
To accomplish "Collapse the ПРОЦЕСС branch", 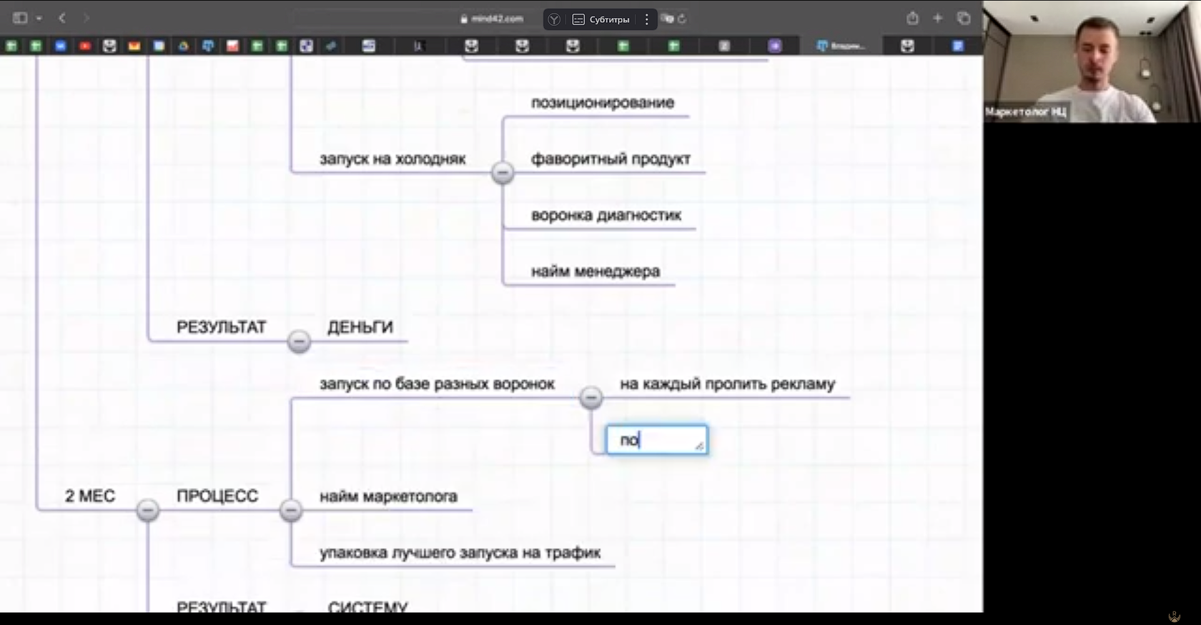I will tap(290, 509).
